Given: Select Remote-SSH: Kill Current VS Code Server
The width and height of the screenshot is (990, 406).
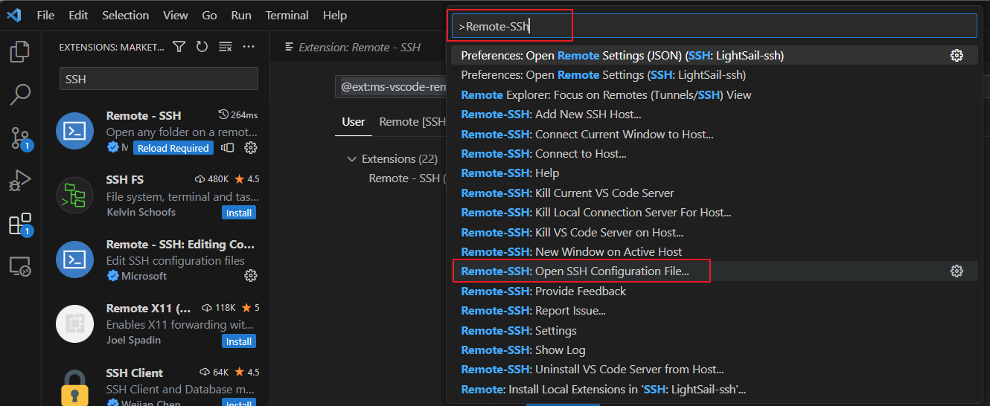Looking at the screenshot, I should [714, 193].
